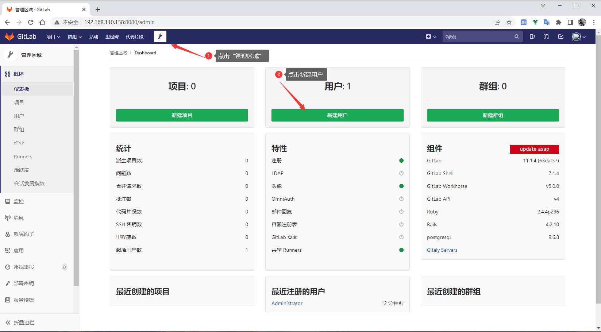The width and height of the screenshot is (601, 332).
Task: Click the 项目: 0 heading
Action: tap(182, 86)
